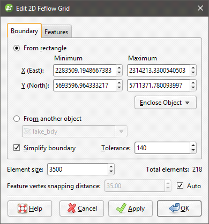Toggle the Auto snapping distance checkbox

[180, 186]
